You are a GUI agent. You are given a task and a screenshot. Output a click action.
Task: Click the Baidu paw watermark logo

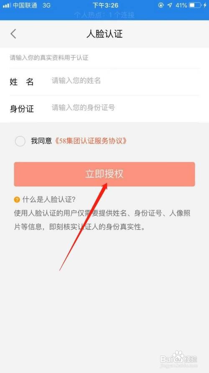pos(178,355)
